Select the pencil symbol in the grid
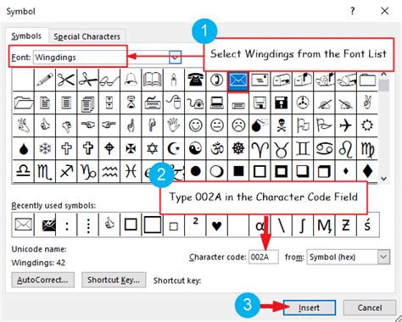Viewport: 402px width, 322px height. 45,80
